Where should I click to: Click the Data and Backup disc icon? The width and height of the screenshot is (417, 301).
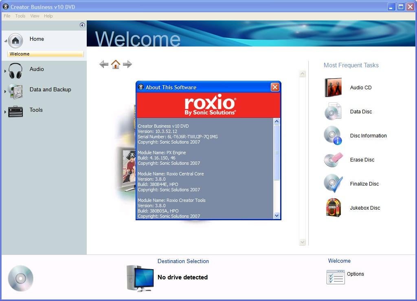[15, 91]
